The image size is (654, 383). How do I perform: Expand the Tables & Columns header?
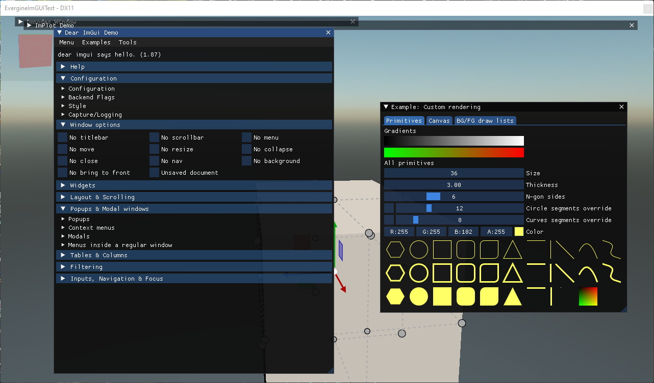98,255
